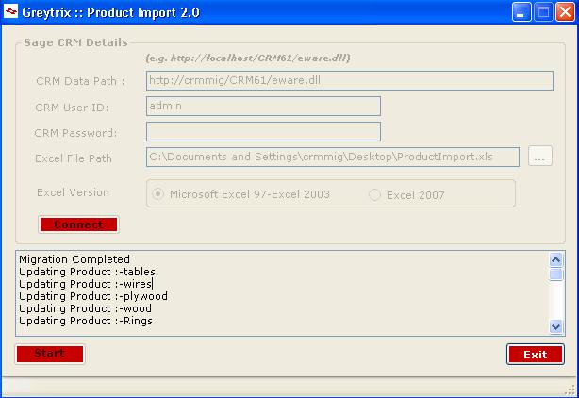Click the red Start button
Image resolution: width=579 pixels, height=398 pixels.
(50, 354)
